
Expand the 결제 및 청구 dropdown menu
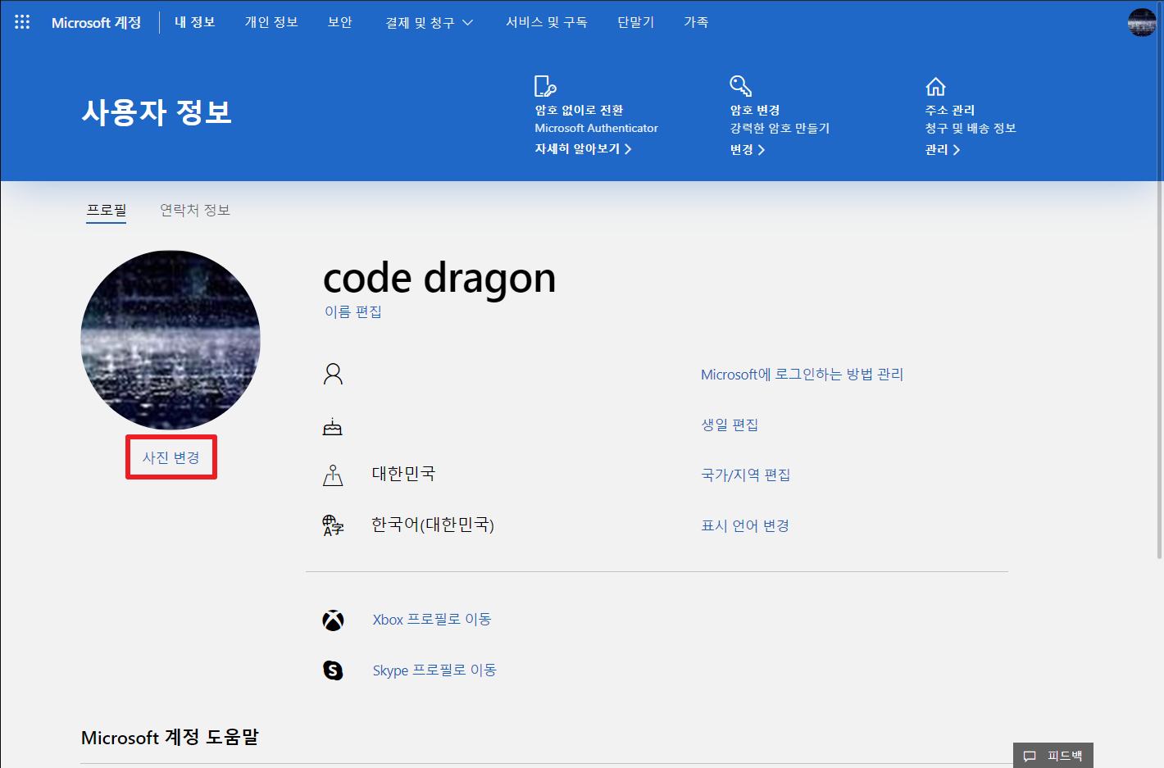[430, 23]
